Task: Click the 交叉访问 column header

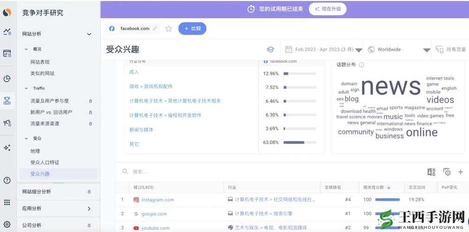Action: 417,187
